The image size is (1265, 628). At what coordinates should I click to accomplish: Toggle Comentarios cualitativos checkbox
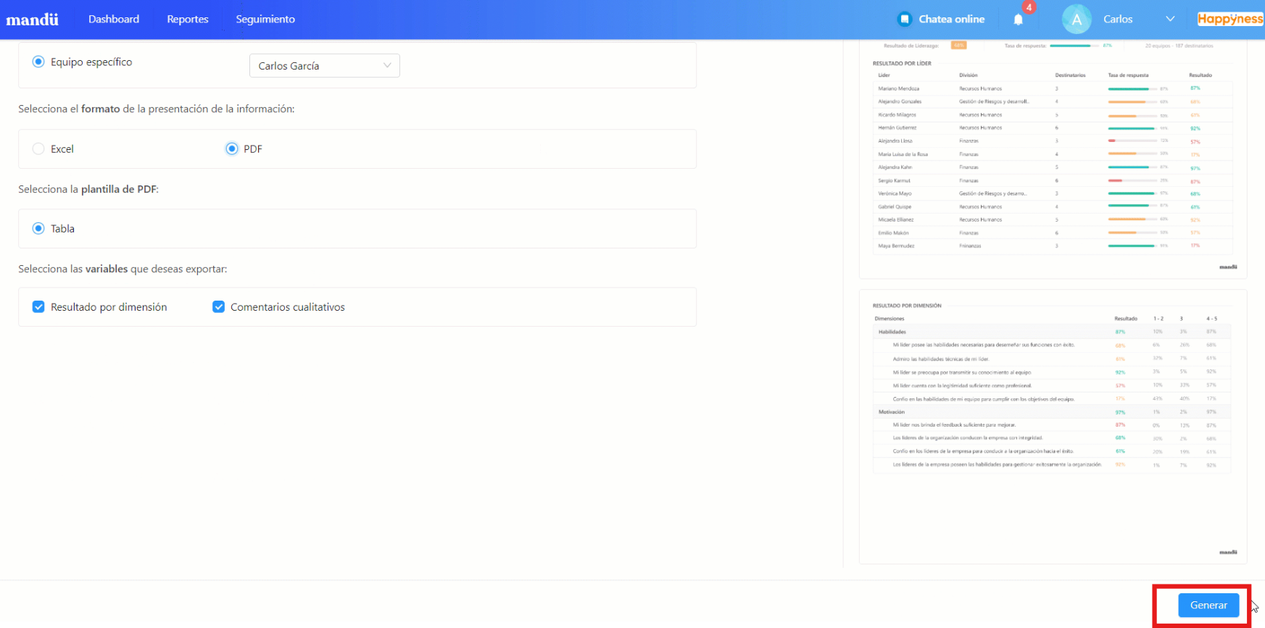218,307
